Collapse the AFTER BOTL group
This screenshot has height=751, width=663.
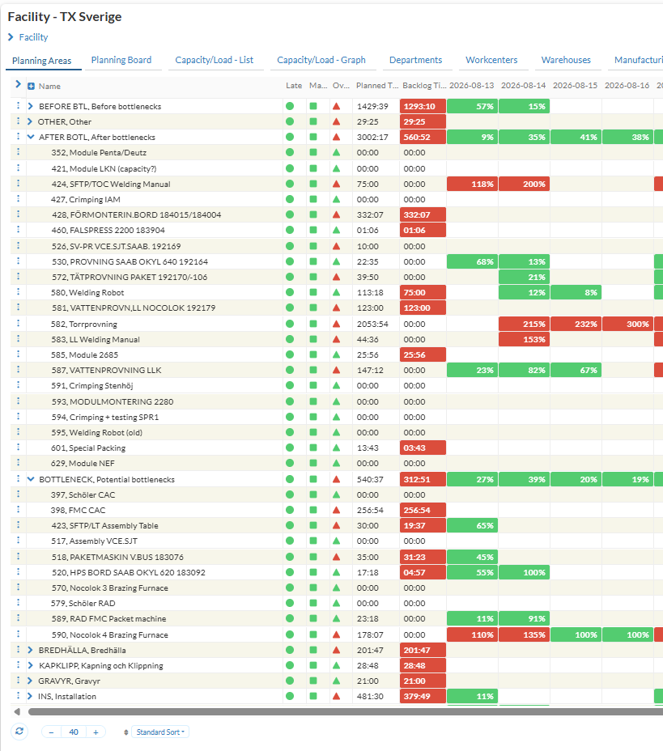(x=31, y=137)
